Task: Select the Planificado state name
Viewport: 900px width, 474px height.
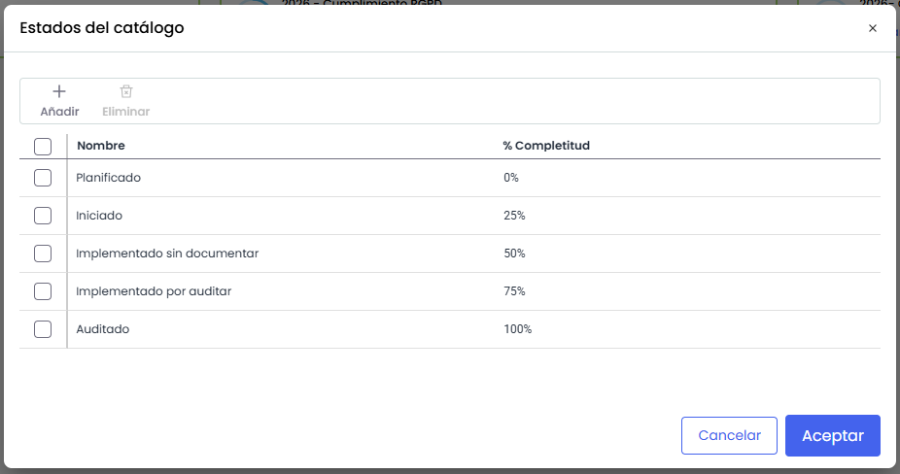Action: click(x=109, y=178)
